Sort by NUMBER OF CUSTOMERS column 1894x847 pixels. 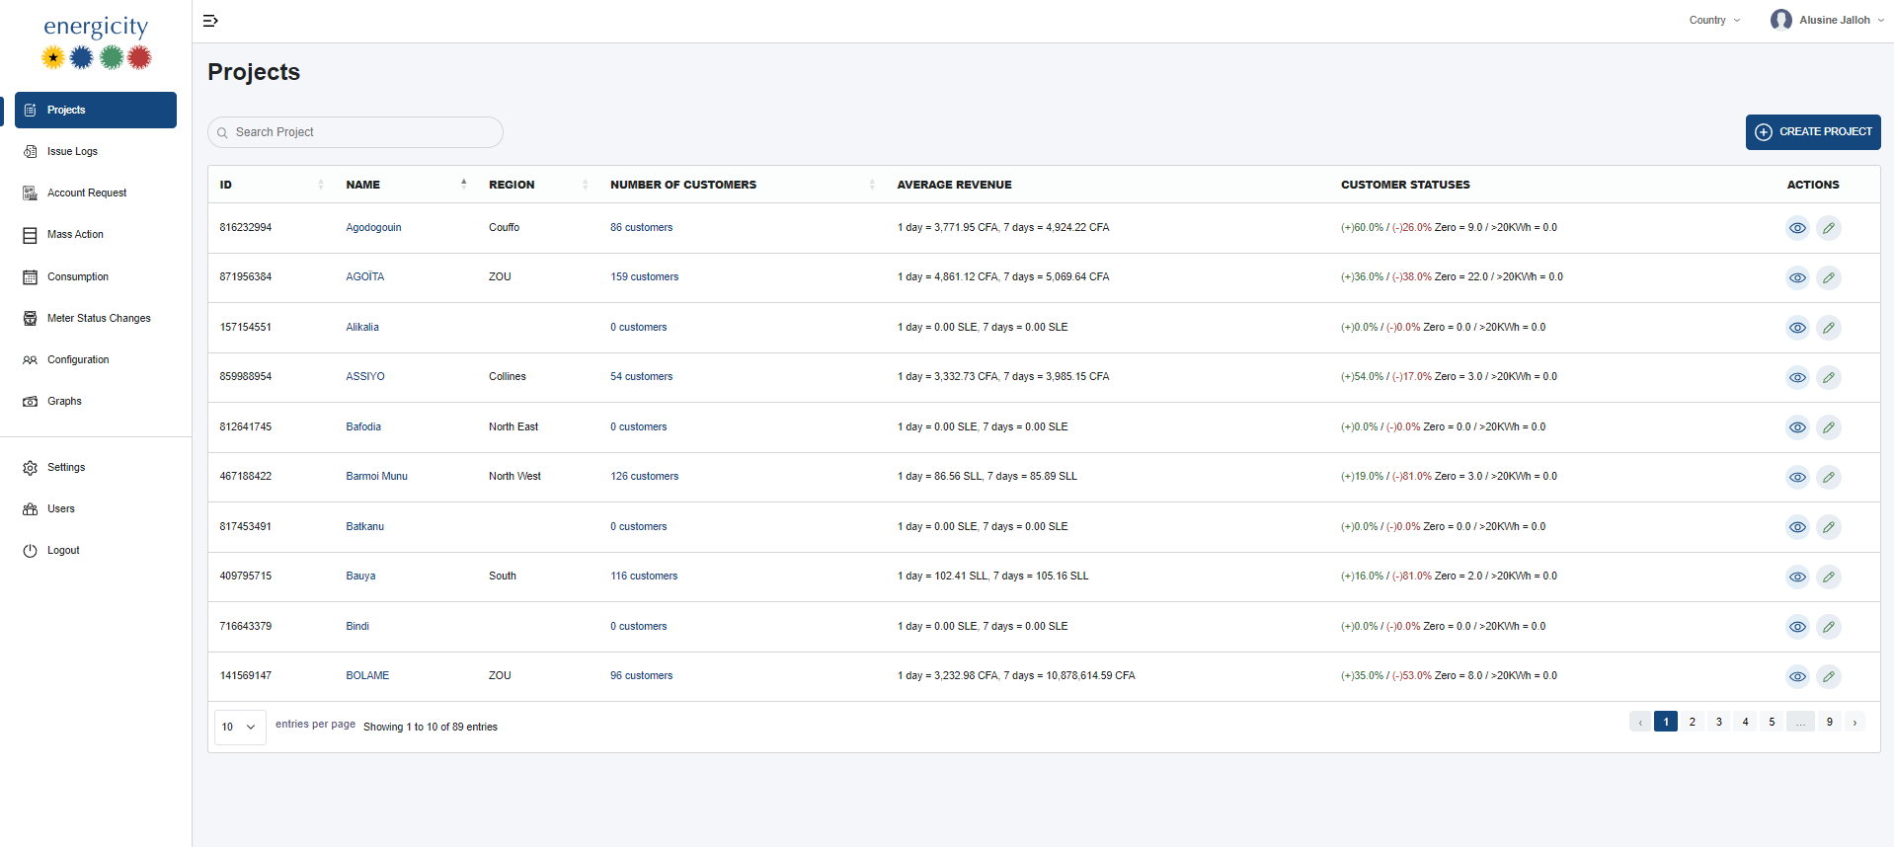[x=743, y=185]
